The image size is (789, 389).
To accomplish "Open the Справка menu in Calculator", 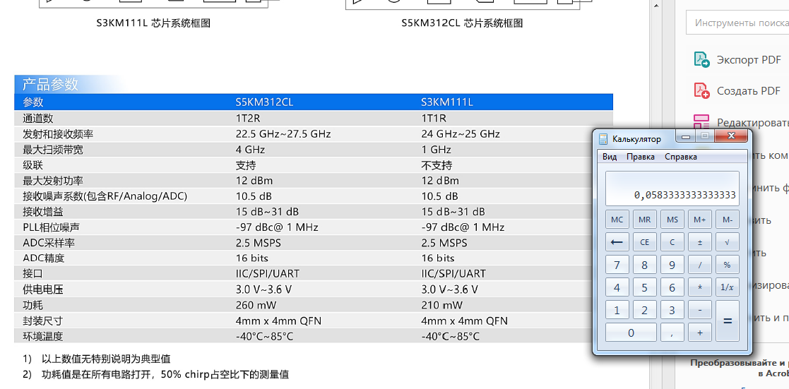I will pos(681,157).
